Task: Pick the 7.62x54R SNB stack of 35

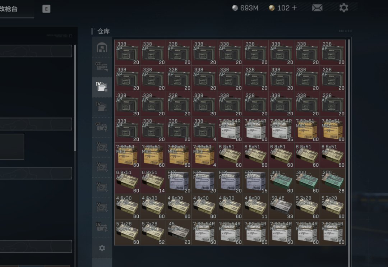Action: (x=281, y=129)
